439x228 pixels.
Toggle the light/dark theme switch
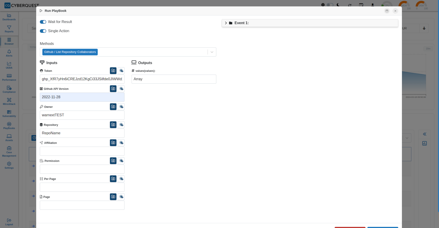tap(330, 5)
